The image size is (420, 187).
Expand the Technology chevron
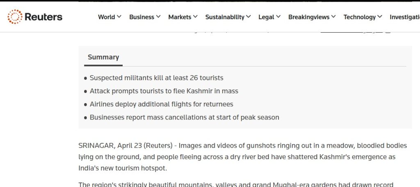click(380, 17)
